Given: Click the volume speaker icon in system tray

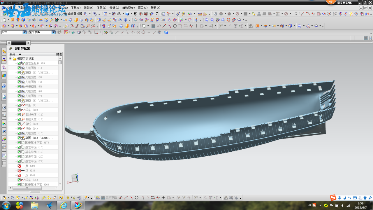Looking at the screenshot, I should coord(342,205).
